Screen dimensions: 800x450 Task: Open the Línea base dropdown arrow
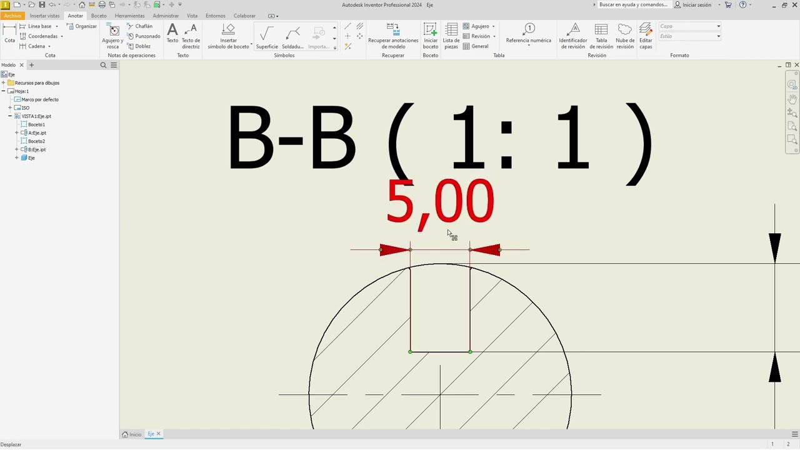click(x=57, y=26)
